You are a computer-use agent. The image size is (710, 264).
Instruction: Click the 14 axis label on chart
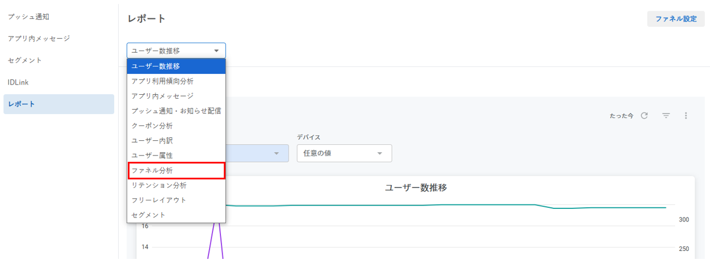click(x=145, y=247)
